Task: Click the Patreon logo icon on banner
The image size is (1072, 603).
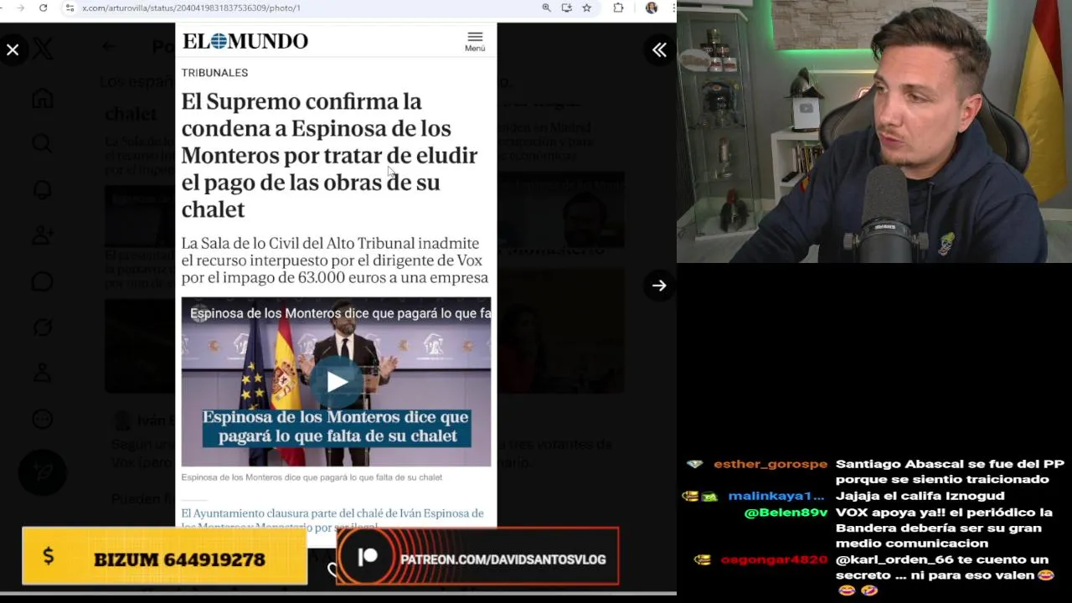Action: pos(368,558)
